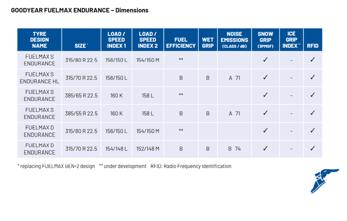The image size is (347, 221).
Task: Select the 'FUEL EFFICIENCY' column header
Action: 181,40
